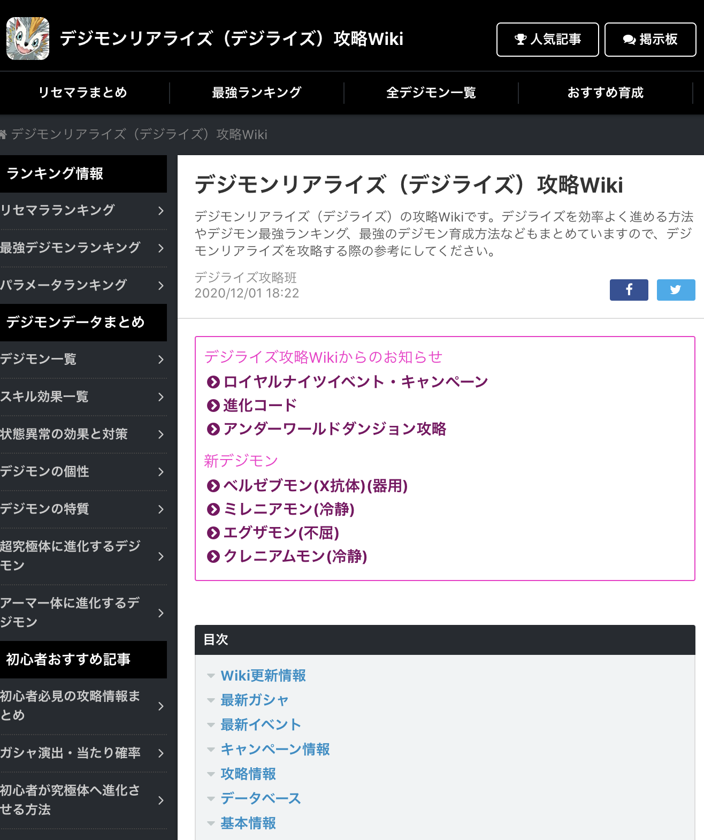Open パラメータランキング sidebar entry
The image size is (704, 840).
[83, 286]
